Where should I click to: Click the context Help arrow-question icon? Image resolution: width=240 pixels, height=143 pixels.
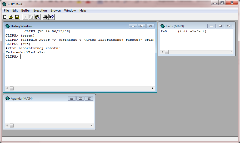tap(52, 17)
